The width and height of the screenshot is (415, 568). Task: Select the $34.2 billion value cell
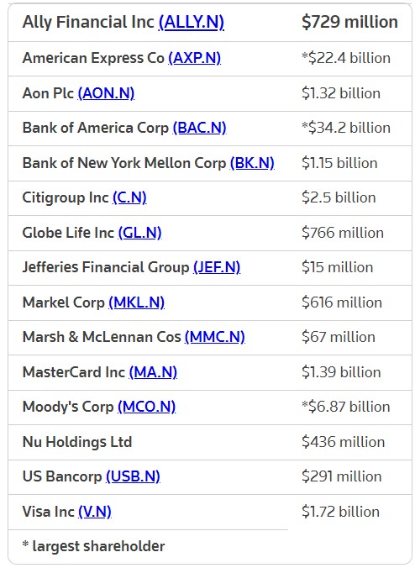pos(346,128)
